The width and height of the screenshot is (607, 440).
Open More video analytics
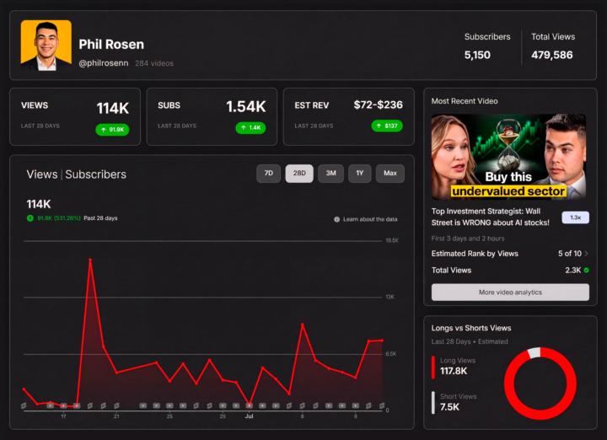coord(510,292)
